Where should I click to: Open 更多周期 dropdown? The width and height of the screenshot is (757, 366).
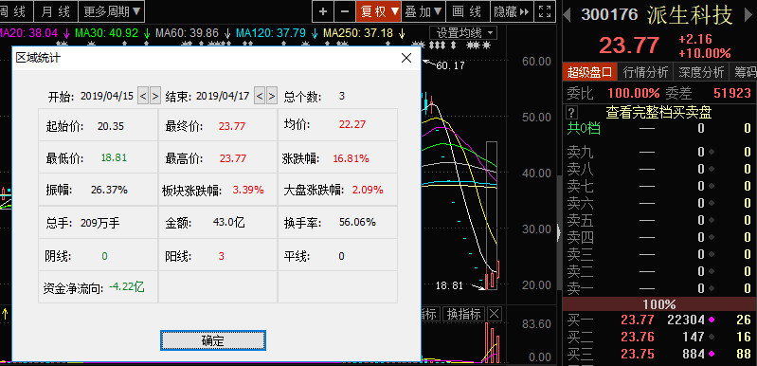111,11
